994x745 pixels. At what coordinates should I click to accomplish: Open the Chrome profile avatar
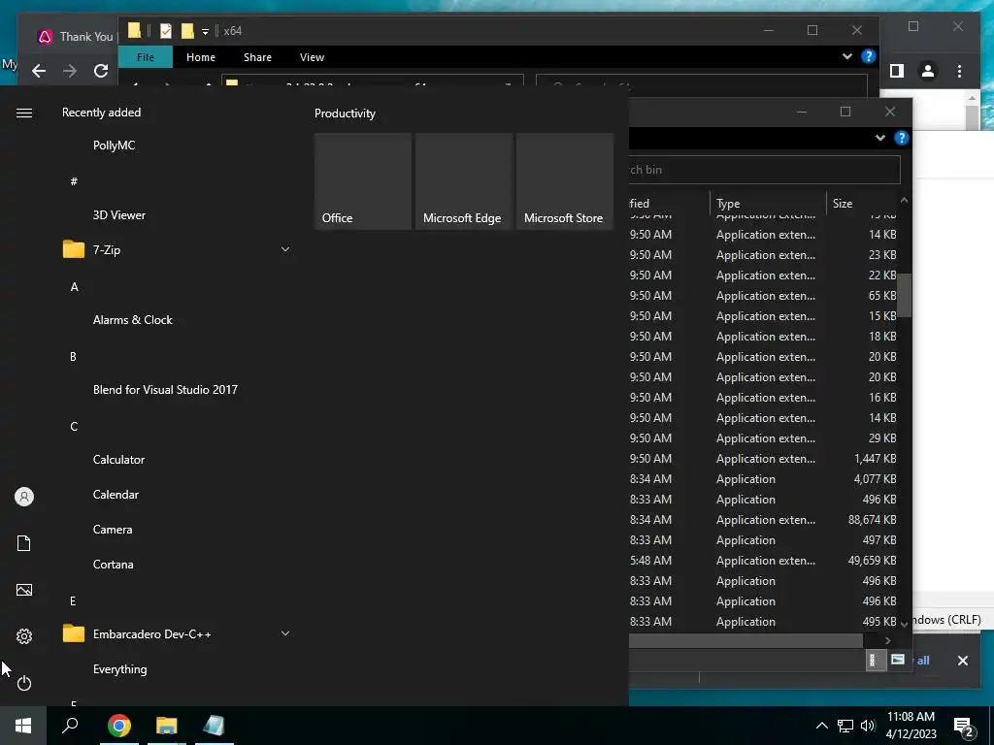928,71
